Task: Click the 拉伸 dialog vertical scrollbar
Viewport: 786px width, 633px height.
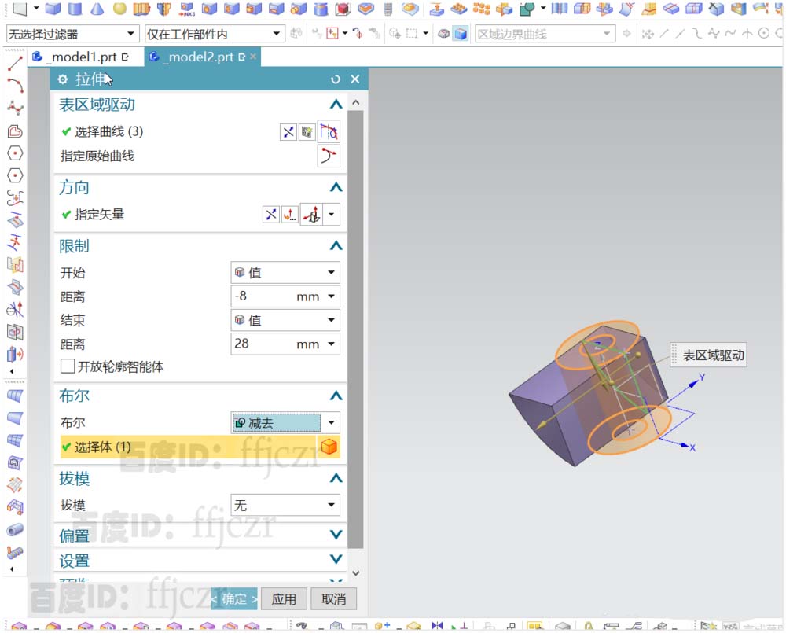Action: pos(355,329)
